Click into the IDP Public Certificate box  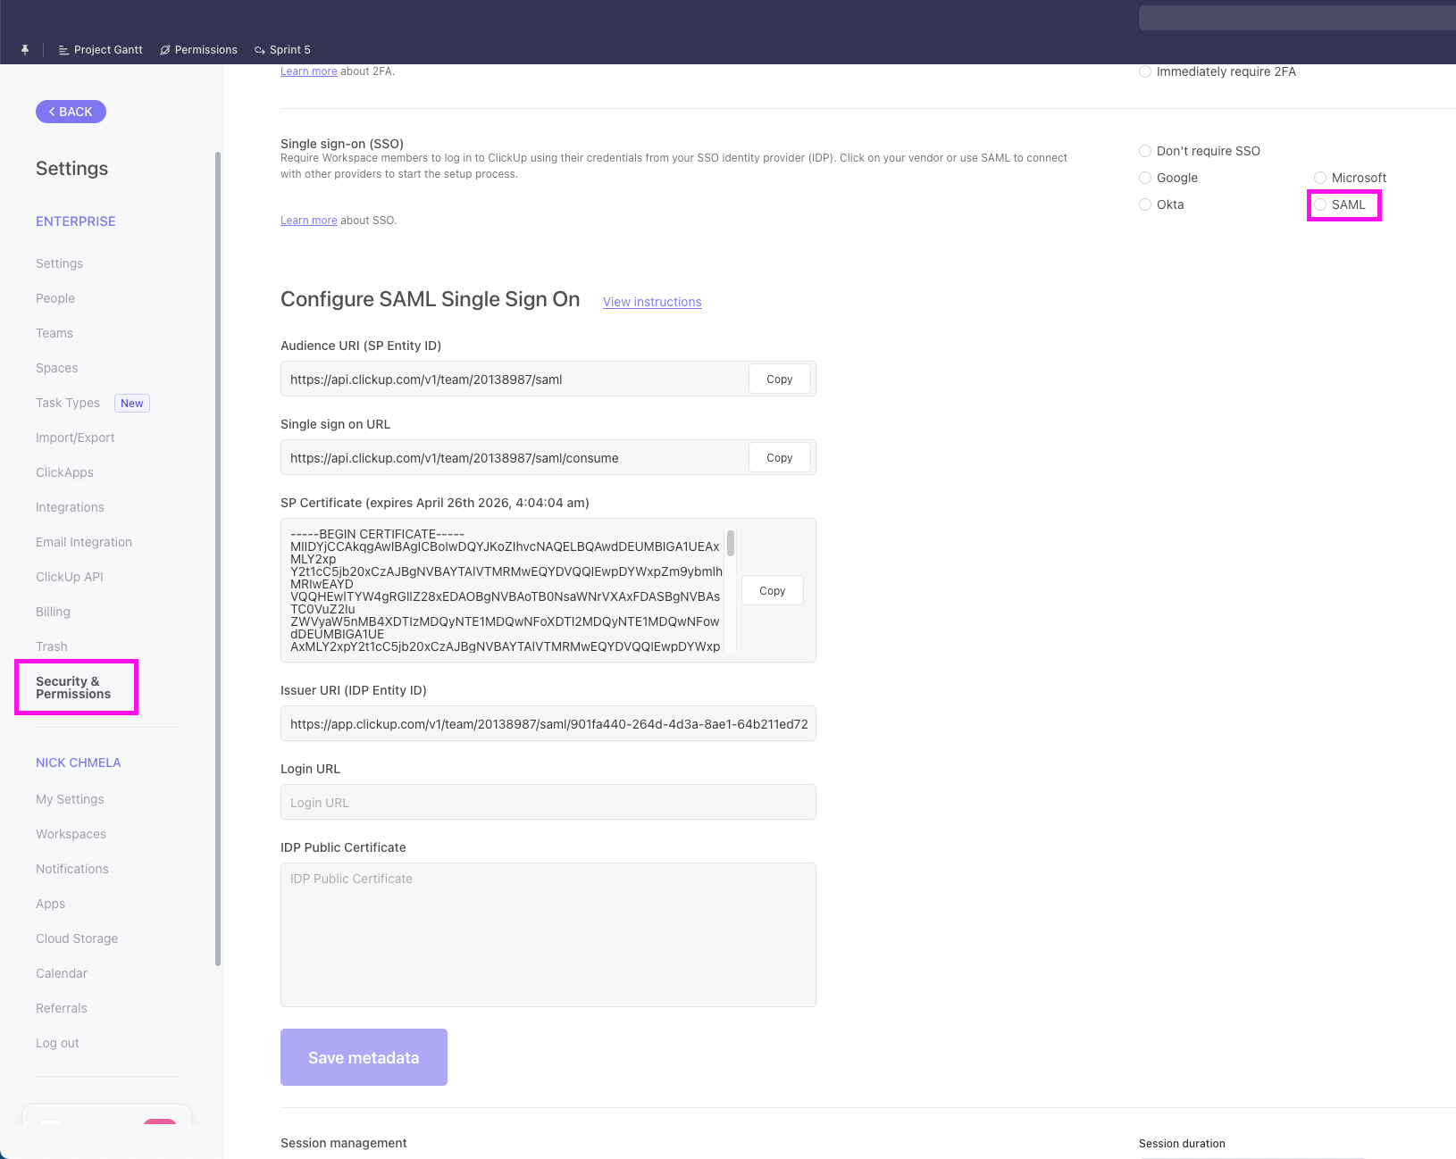tap(548, 934)
